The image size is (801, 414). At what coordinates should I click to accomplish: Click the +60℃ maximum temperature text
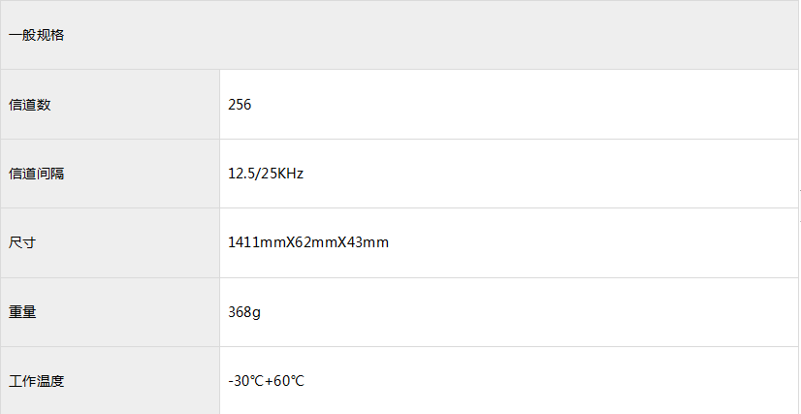tap(285, 381)
